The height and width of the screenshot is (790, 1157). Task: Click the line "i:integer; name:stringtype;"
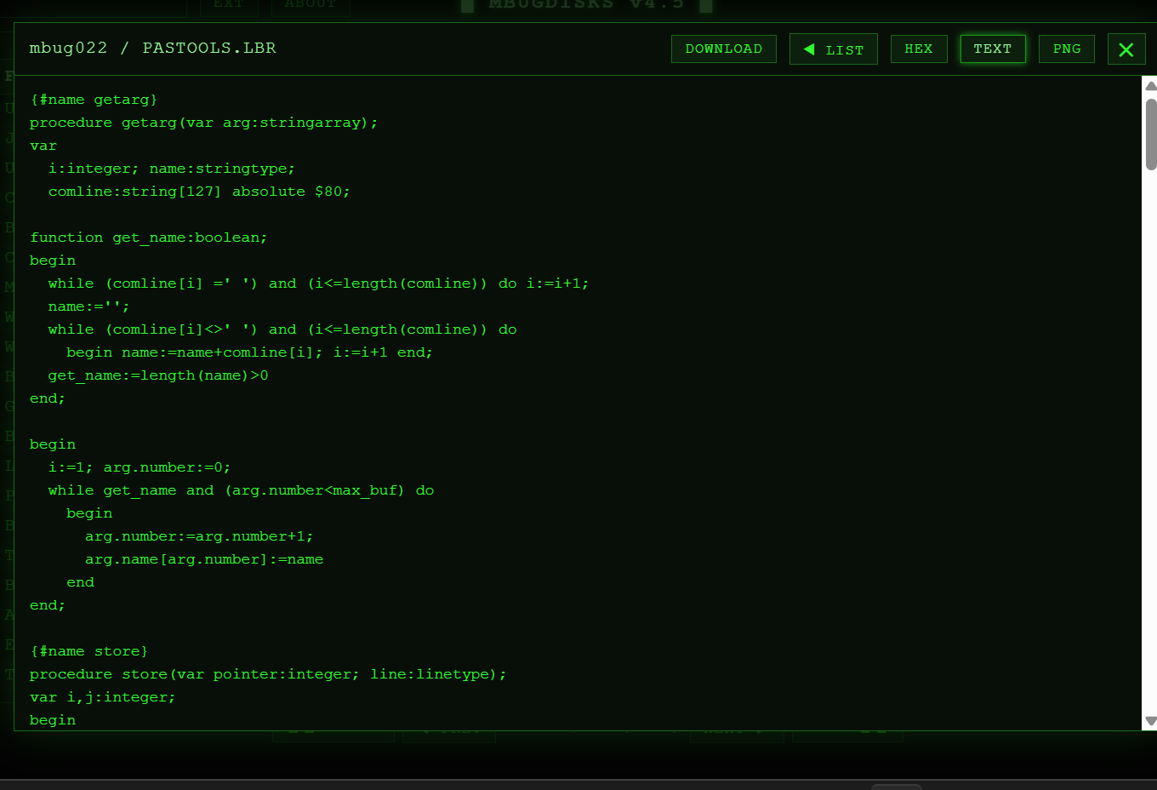pos(172,169)
